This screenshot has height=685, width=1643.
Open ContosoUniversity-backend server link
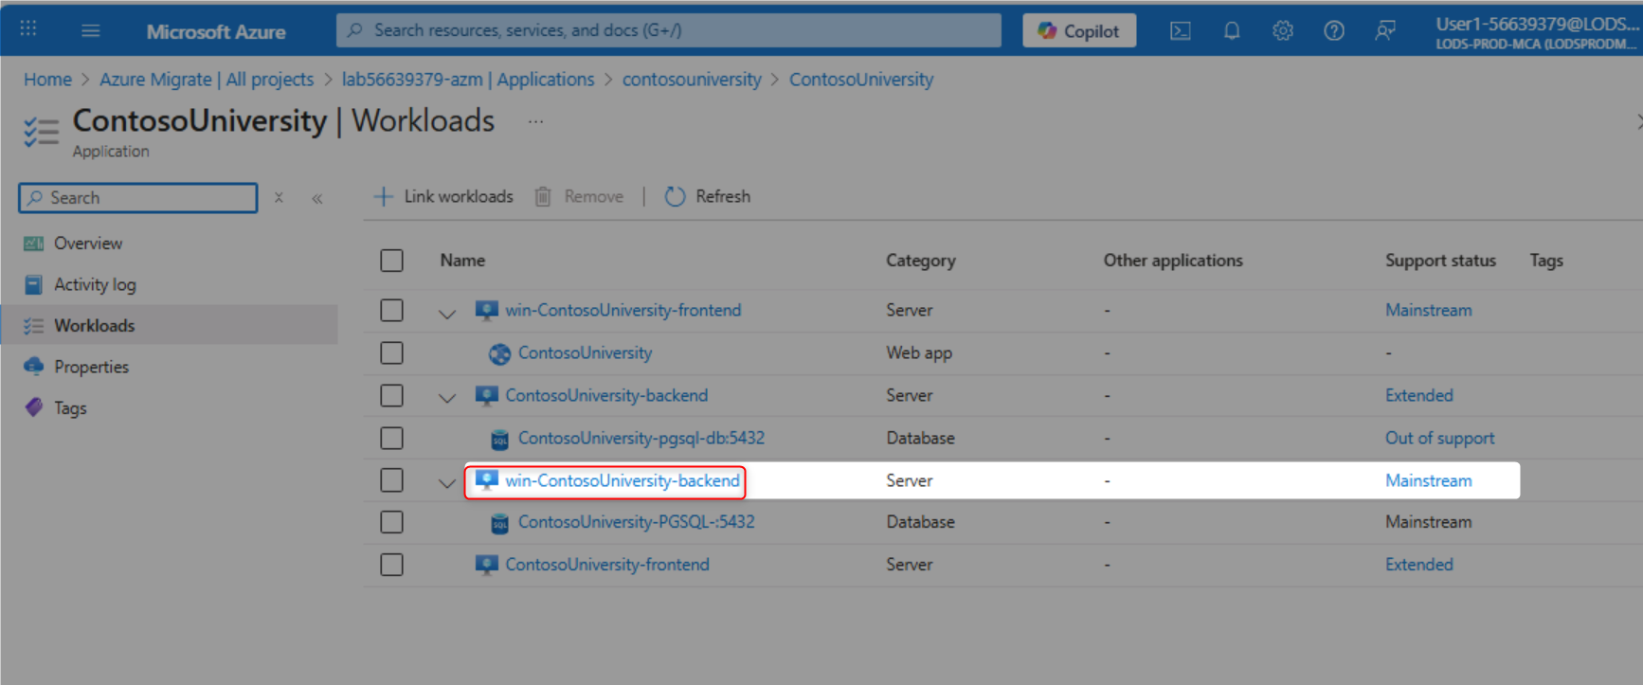point(606,395)
